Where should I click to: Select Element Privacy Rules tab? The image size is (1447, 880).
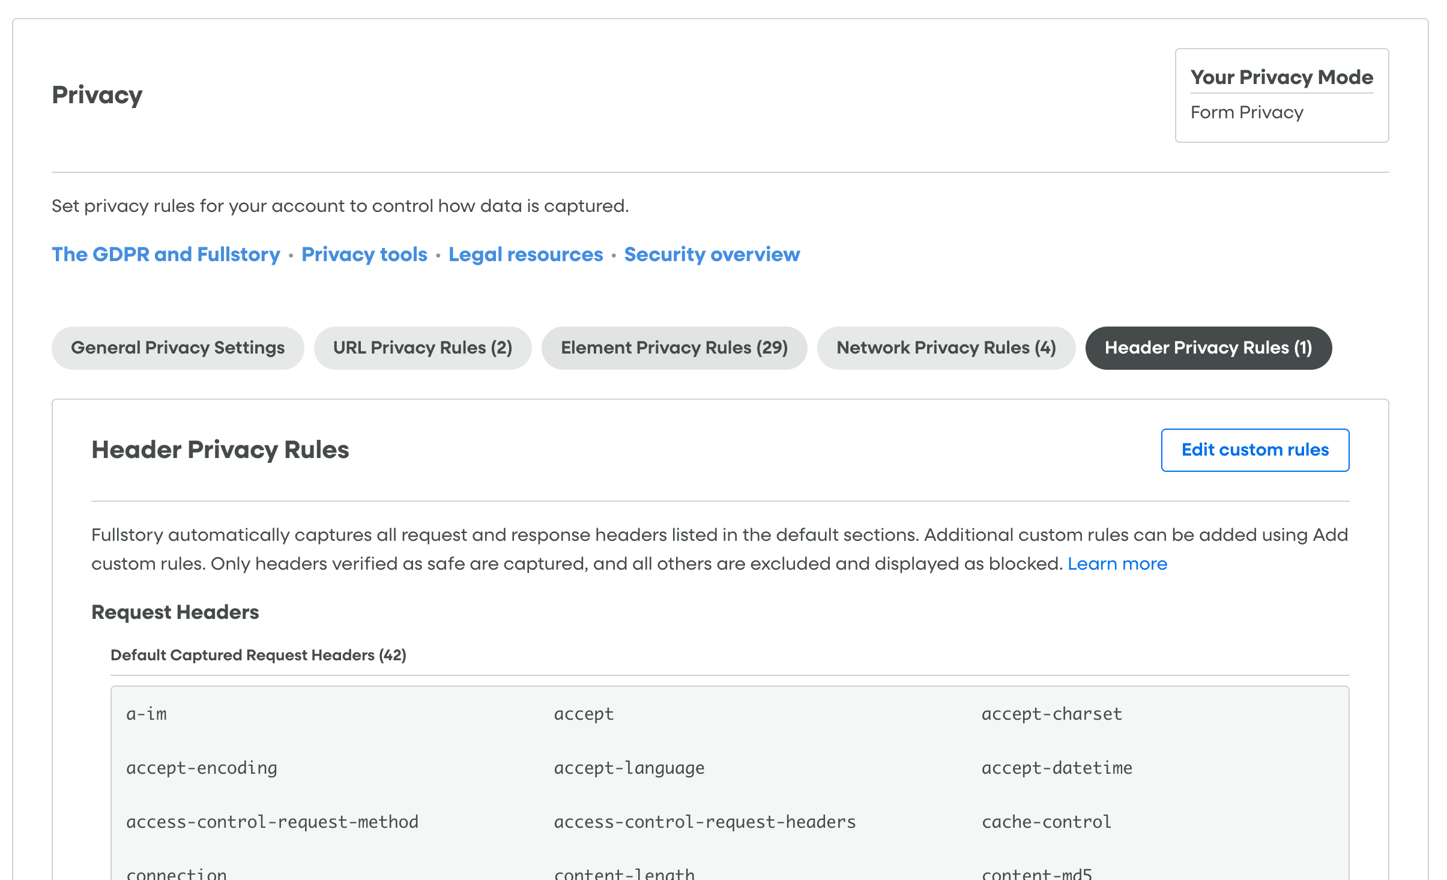point(674,347)
